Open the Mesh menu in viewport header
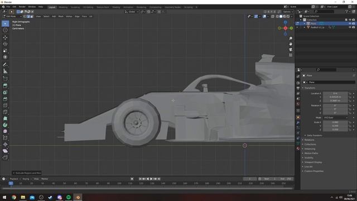357x201 pixels. [61, 16]
